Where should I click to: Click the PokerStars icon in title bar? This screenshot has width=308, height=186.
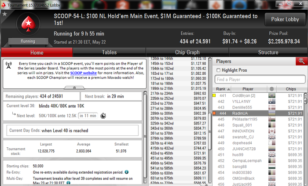4,5
